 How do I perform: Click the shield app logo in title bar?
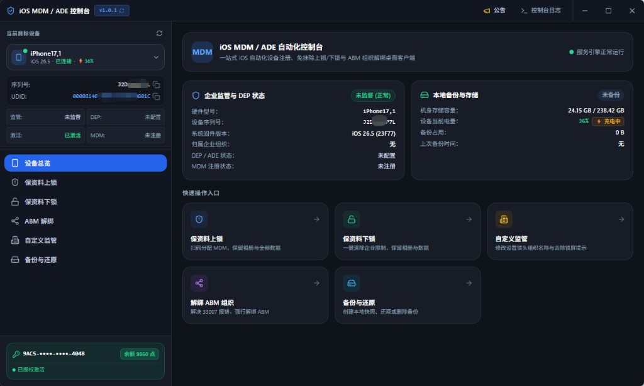tap(11, 11)
